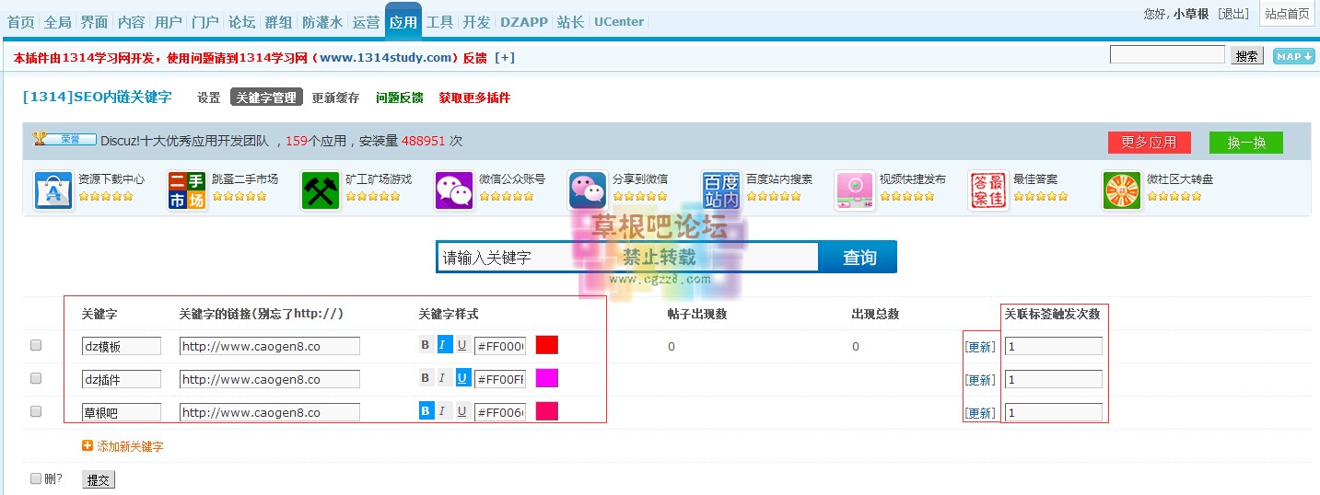
Task: Click [更新] for the dz插件 row
Action: [x=980, y=380]
